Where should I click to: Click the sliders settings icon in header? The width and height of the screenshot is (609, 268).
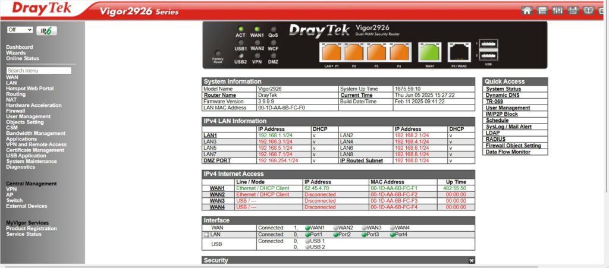pos(557,10)
